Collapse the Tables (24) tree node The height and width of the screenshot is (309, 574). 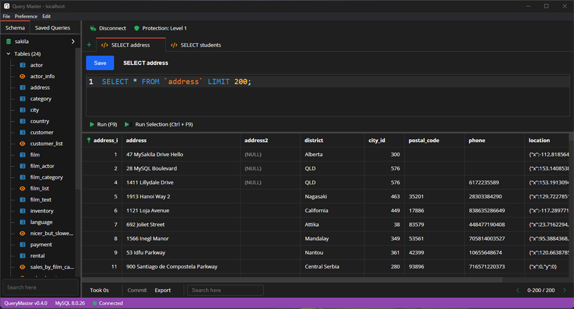(x=8, y=54)
